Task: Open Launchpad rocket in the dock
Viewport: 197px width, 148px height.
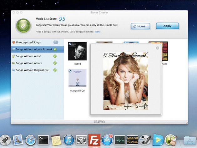Action: click(x=5, y=140)
